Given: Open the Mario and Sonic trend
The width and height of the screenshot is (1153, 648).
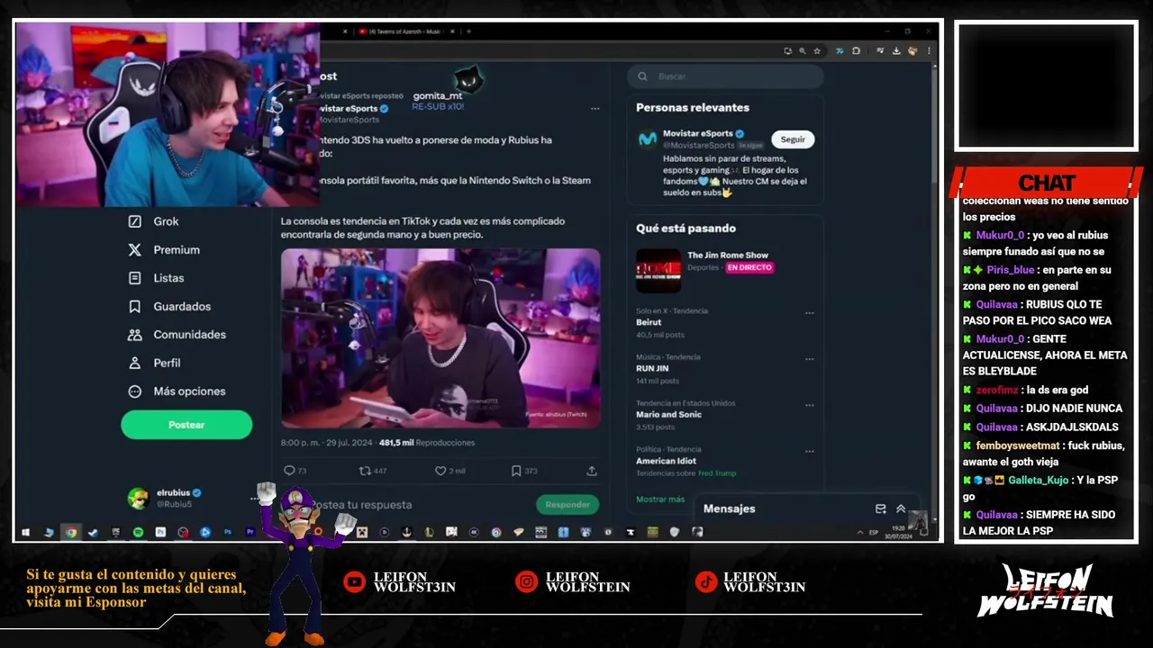Looking at the screenshot, I should (x=668, y=415).
